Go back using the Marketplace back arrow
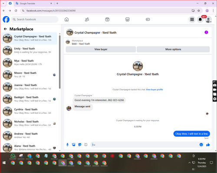The image size is (217, 173). point(5,29)
